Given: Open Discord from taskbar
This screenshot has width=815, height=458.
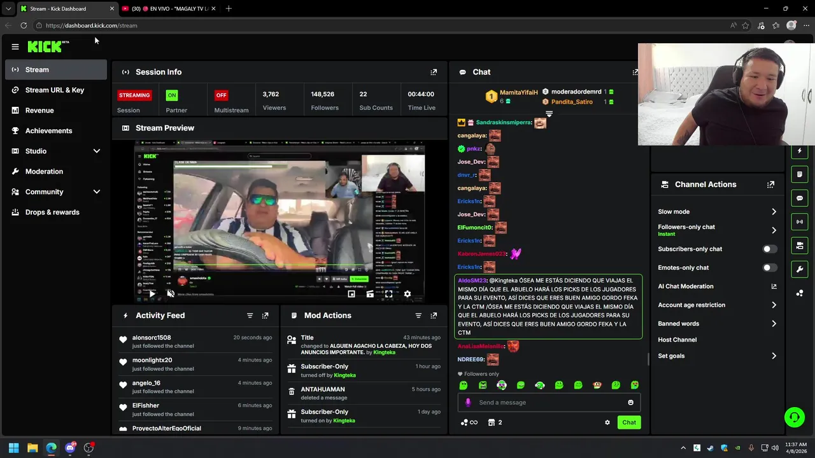Looking at the screenshot, I should coord(70,448).
